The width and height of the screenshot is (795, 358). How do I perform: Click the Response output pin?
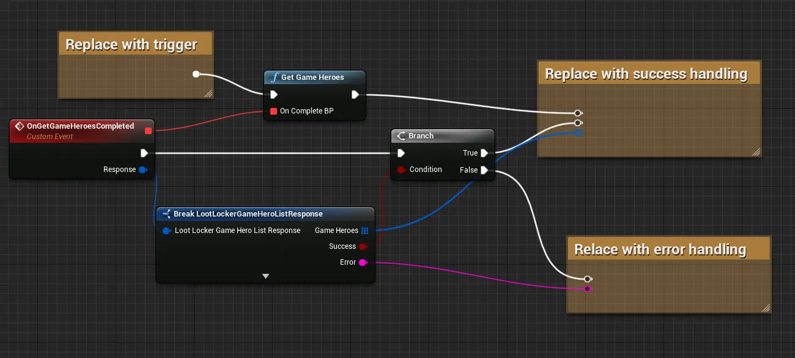tap(143, 170)
